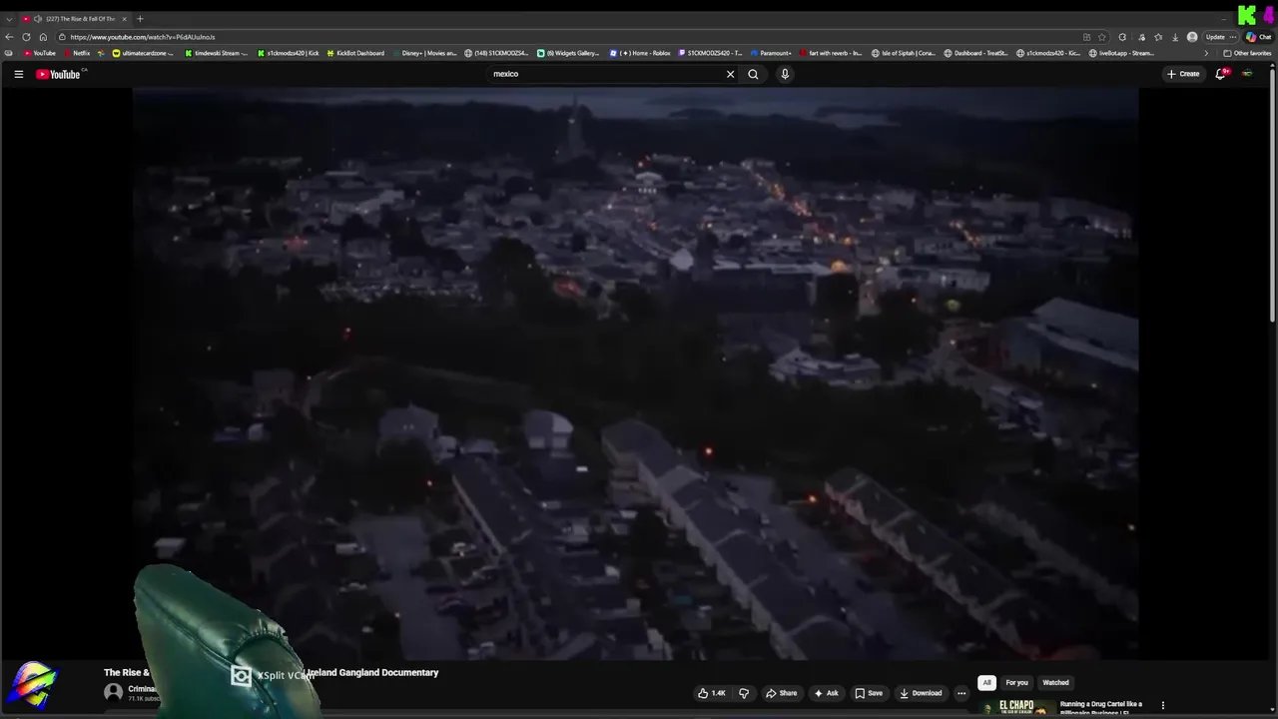Click the browser address bar URL
Viewport: 1278px width, 719px height.
tap(143, 37)
